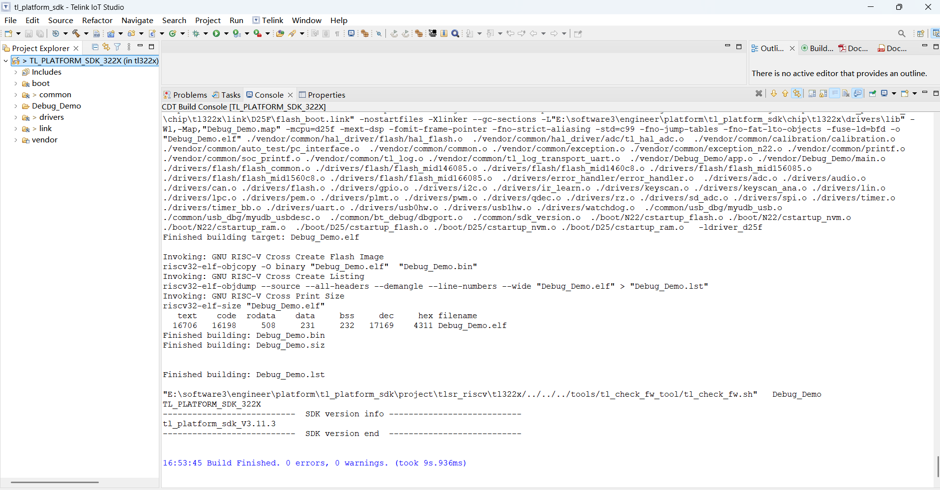940x490 pixels.
Task: Open the Telink menu
Action: click(x=268, y=20)
